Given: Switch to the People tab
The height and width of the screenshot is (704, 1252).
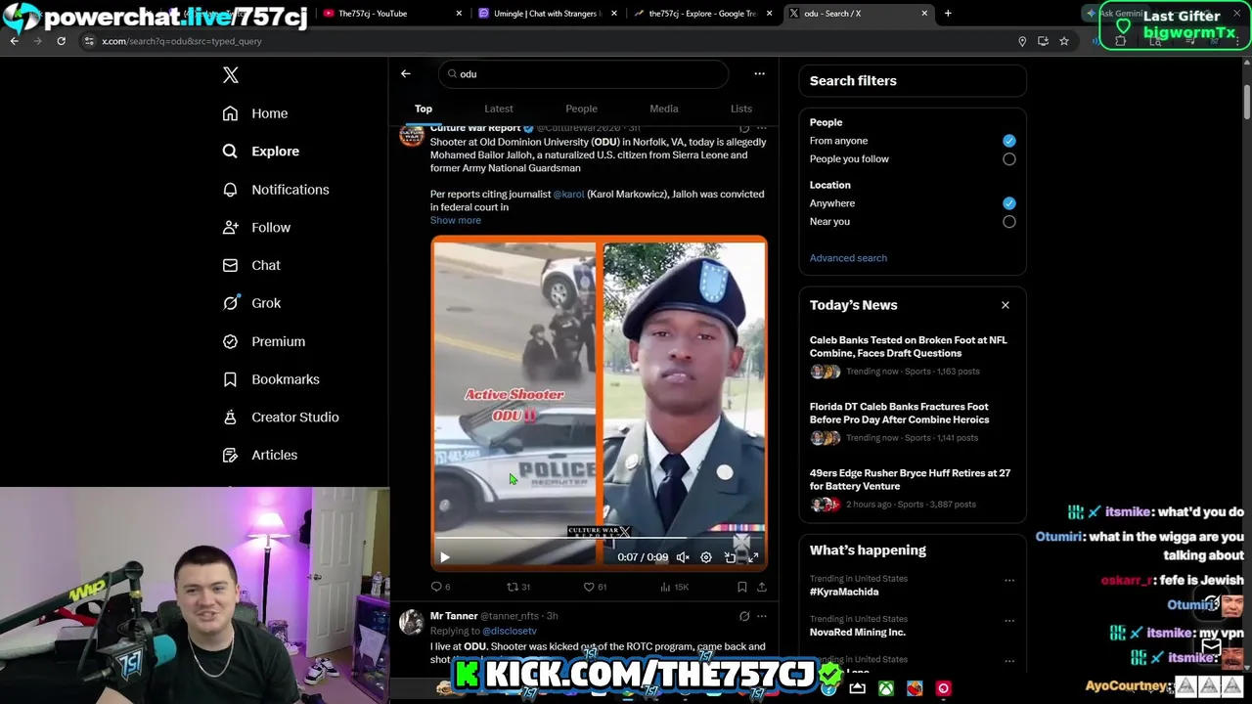Looking at the screenshot, I should tap(581, 109).
